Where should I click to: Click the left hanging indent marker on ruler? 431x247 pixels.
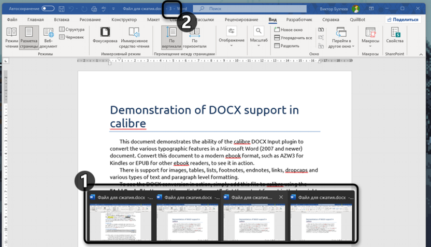pos(110,63)
